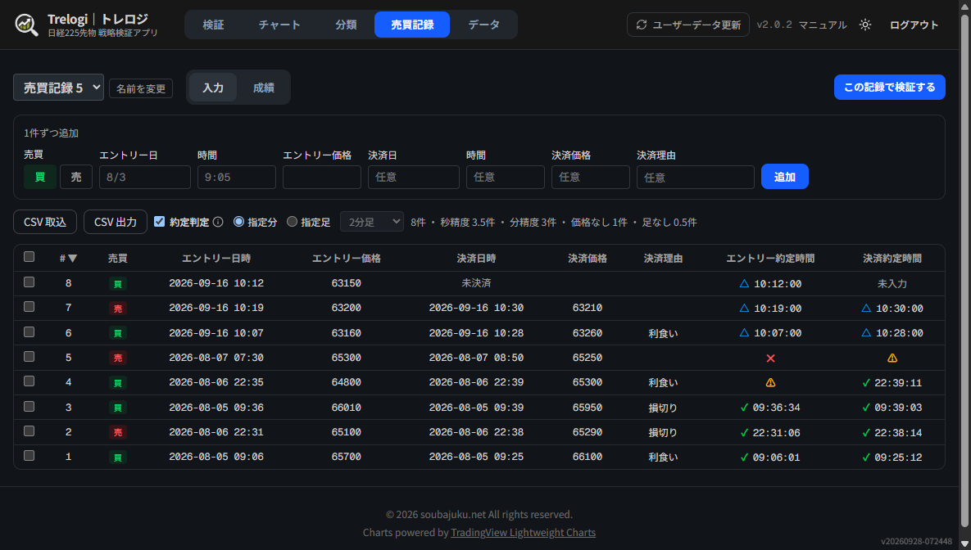Select the 売 sell toggle in entry form

coord(76,177)
